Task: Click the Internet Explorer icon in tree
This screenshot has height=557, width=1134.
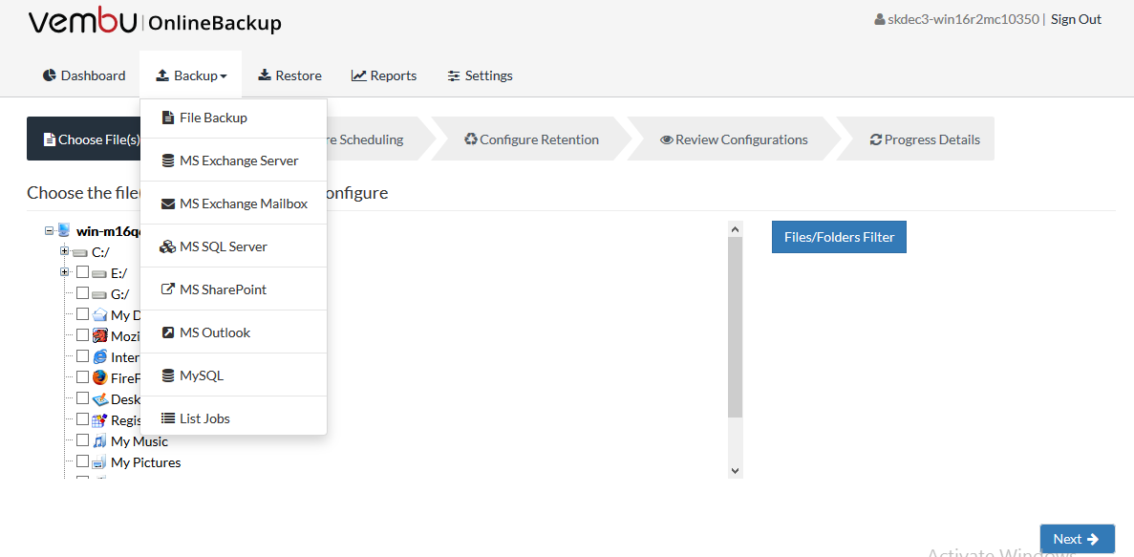Action: click(x=99, y=356)
